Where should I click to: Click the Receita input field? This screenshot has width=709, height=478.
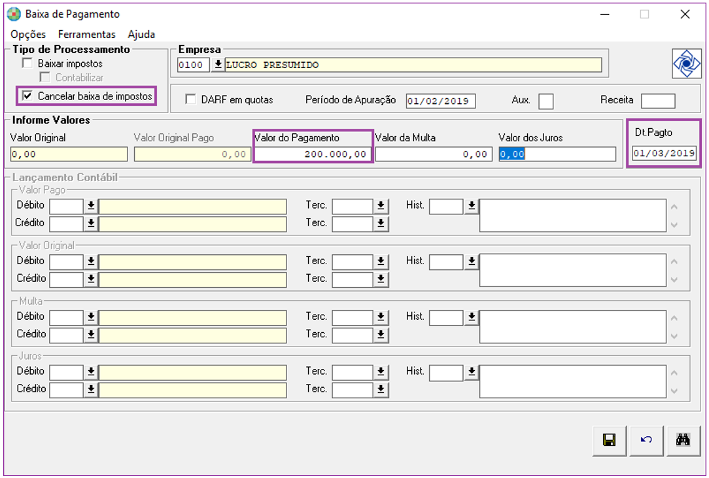coord(658,101)
